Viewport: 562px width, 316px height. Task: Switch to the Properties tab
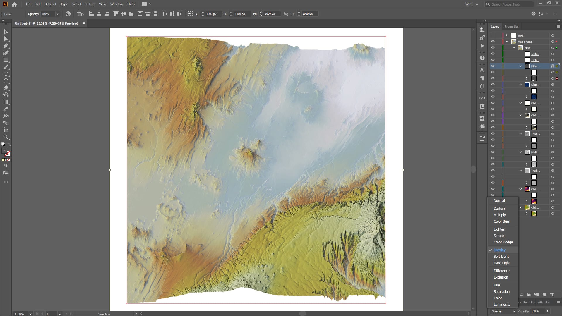pyautogui.click(x=511, y=26)
